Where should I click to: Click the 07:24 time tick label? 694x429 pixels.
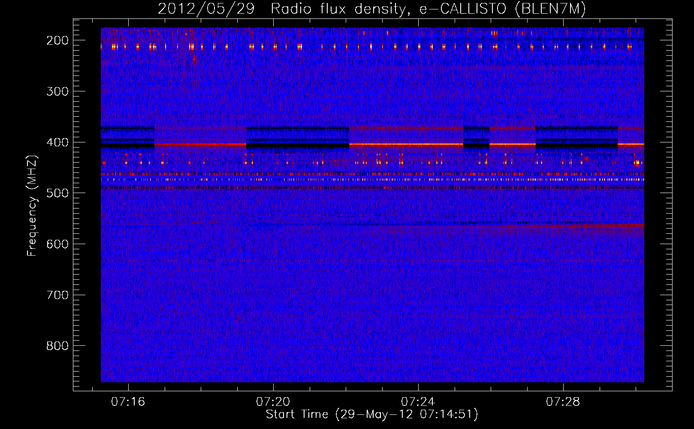[418, 402]
